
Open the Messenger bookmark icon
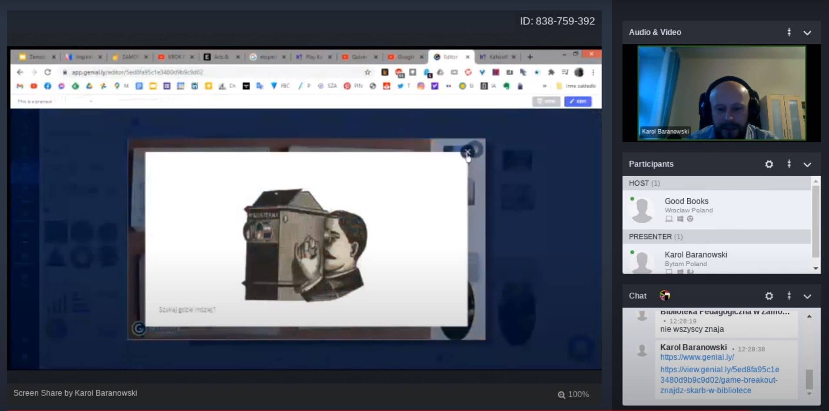[x=61, y=86]
